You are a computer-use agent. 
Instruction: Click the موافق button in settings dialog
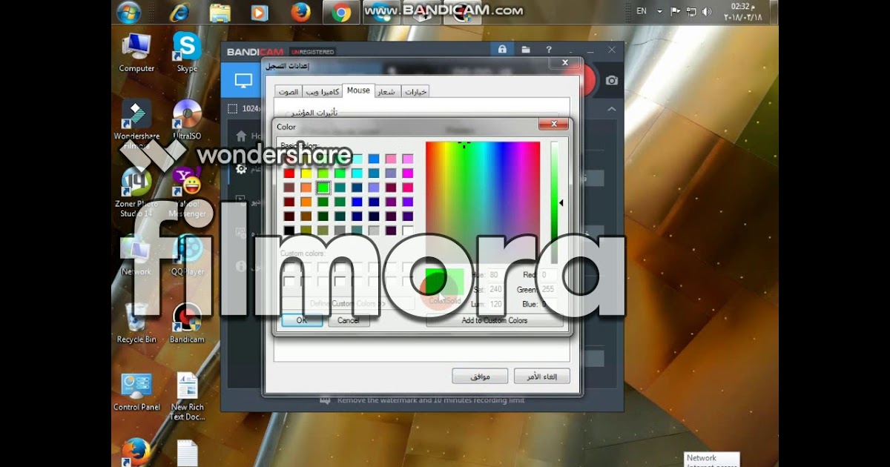point(480,376)
